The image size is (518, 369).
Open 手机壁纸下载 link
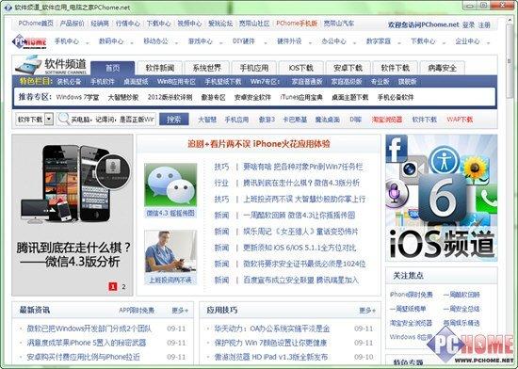pyautogui.click(x=223, y=82)
